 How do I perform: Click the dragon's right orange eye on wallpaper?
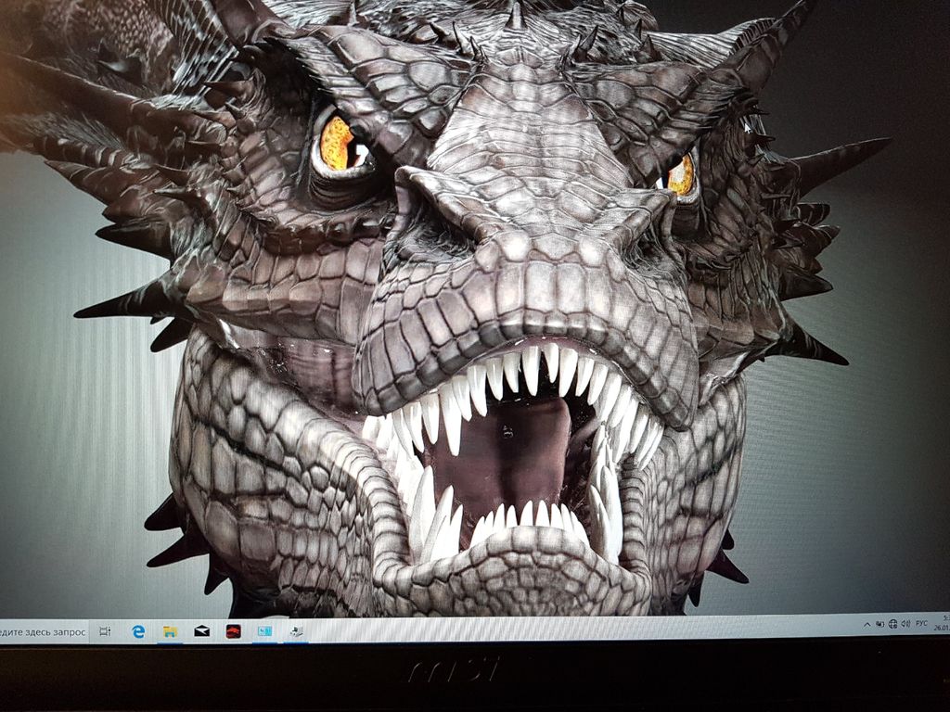click(x=681, y=174)
